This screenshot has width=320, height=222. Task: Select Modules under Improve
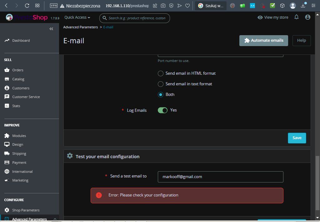tap(19, 135)
